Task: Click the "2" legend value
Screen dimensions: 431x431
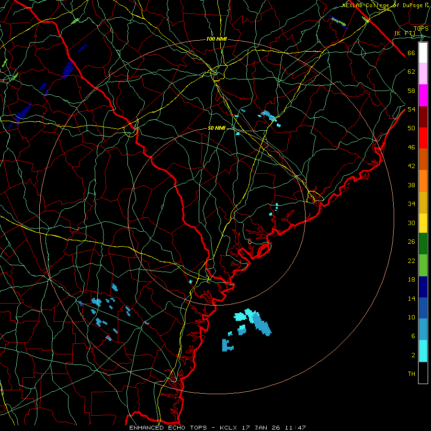Action: coord(413,355)
